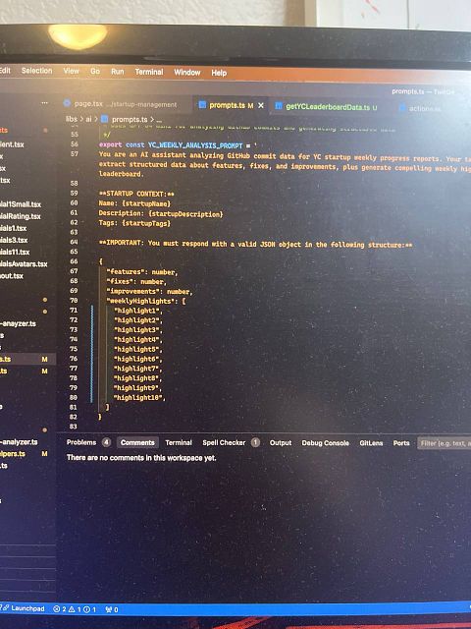Viewport: 471px width, 629px height.
Task: Click the prompts.ts file icon in breadcrumb
Action: tap(105, 119)
